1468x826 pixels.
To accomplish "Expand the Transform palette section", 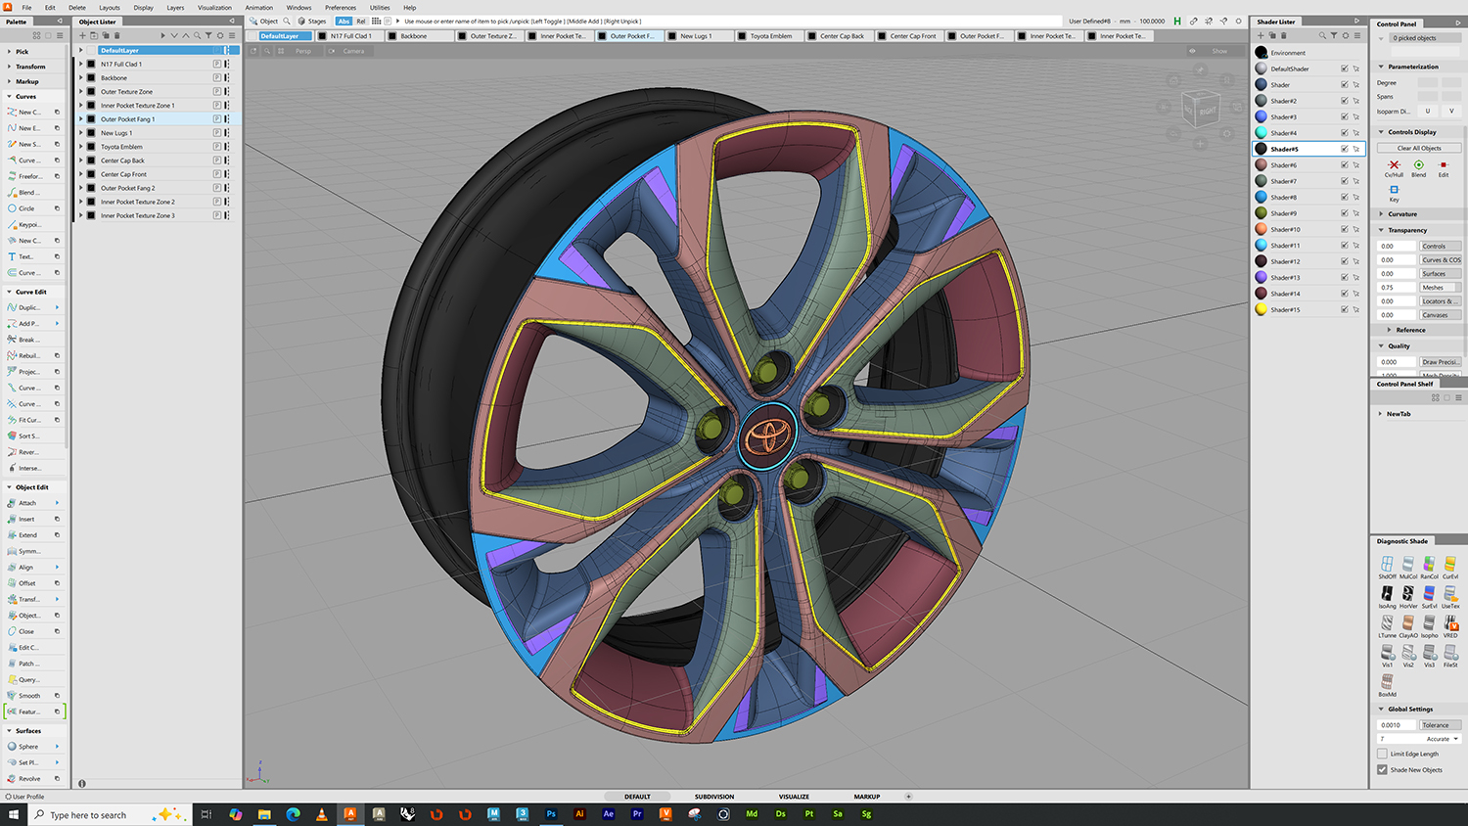I will (x=10, y=67).
